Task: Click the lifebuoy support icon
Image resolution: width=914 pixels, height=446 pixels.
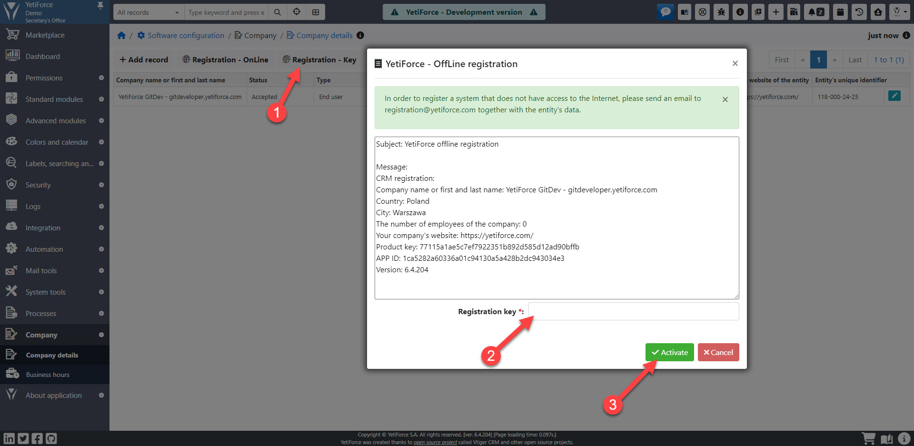Action: click(703, 12)
